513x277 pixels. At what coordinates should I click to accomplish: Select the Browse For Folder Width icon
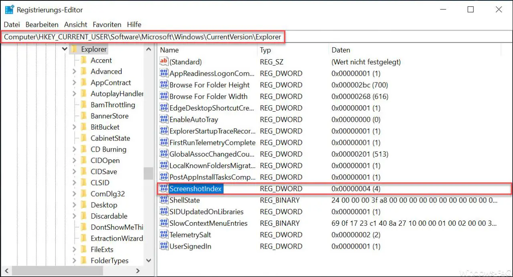pos(164,96)
